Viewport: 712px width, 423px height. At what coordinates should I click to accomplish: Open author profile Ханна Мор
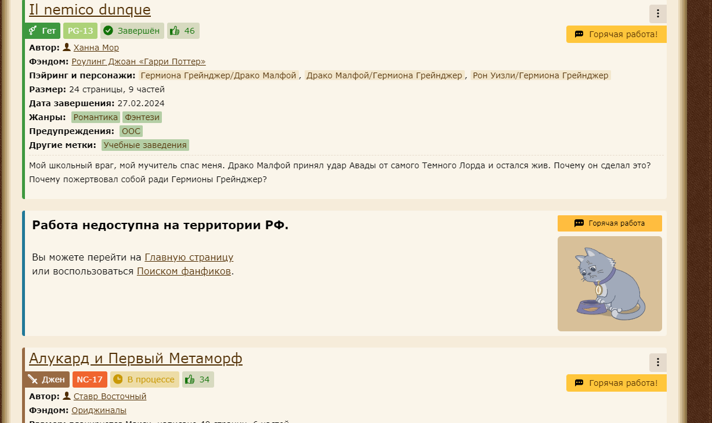pyautogui.click(x=96, y=48)
